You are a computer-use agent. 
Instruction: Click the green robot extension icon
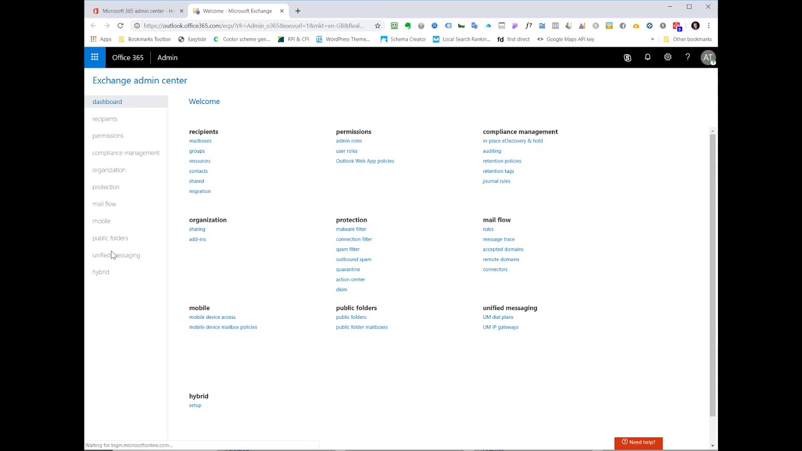pyautogui.click(x=394, y=26)
